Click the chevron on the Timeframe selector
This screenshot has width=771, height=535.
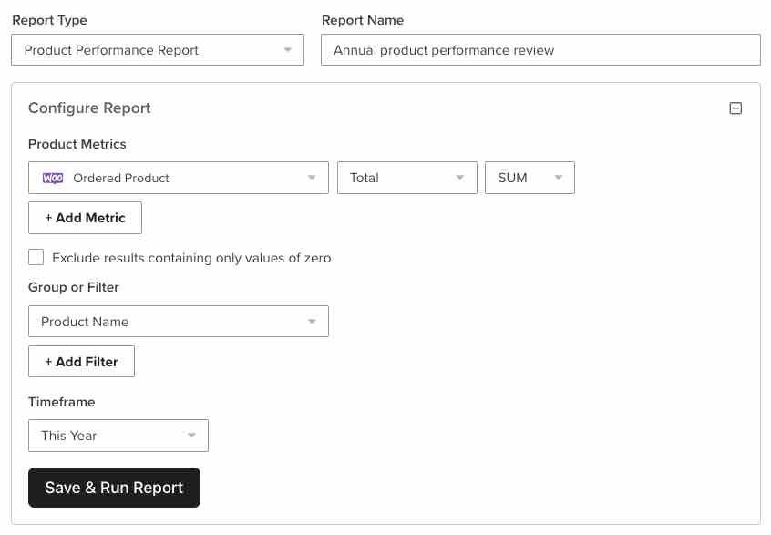[x=192, y=436]
